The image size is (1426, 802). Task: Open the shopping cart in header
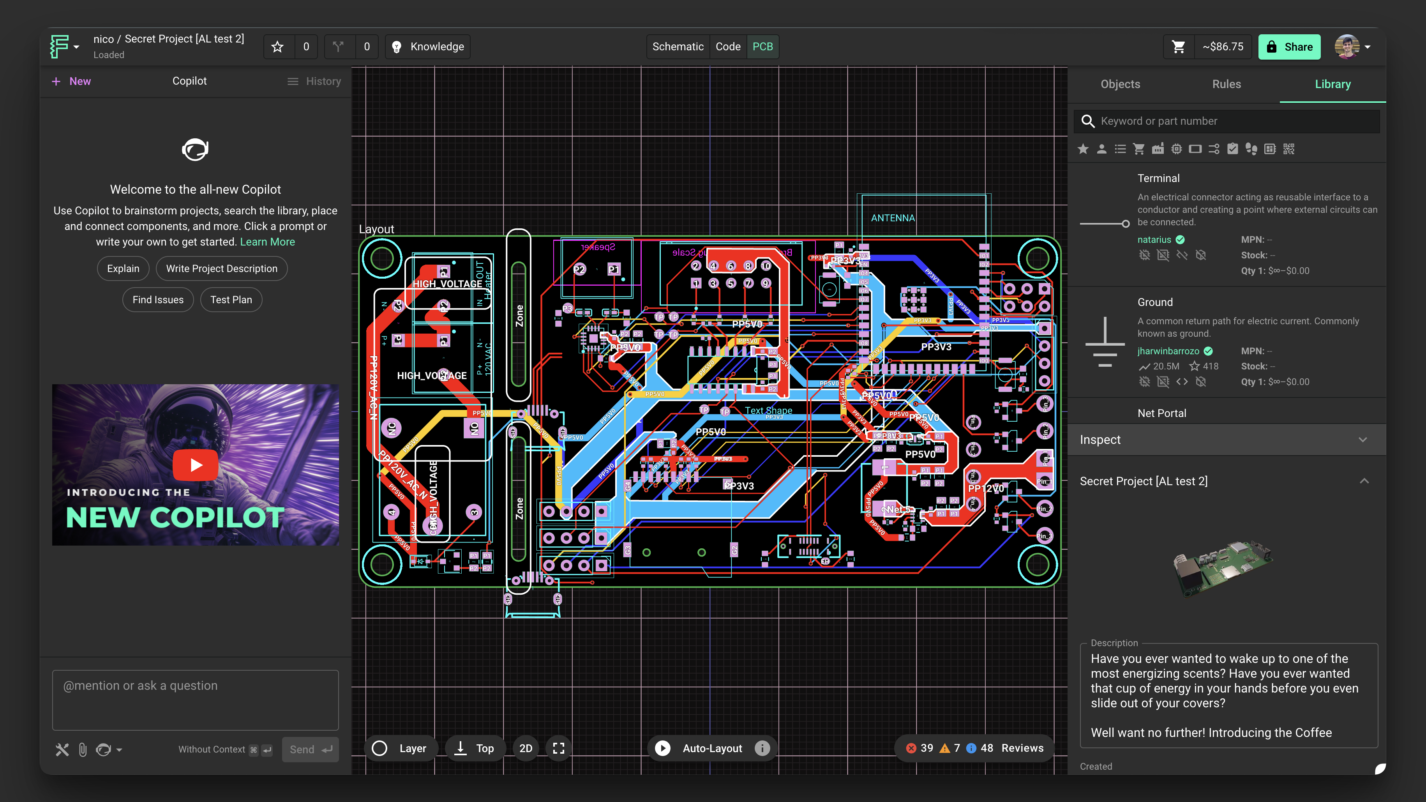(1179, 46)
